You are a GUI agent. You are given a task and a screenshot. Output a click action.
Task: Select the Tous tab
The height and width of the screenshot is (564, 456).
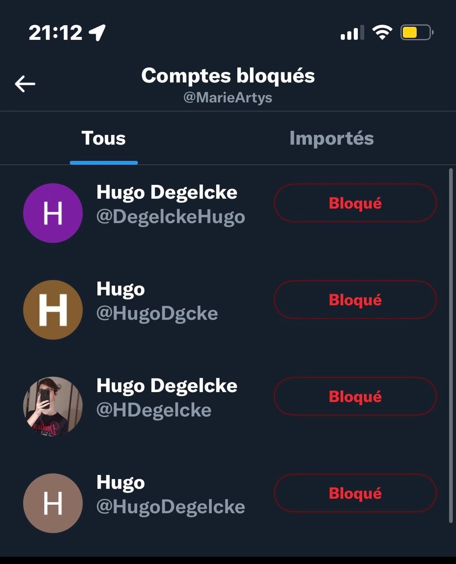(104, 138)
